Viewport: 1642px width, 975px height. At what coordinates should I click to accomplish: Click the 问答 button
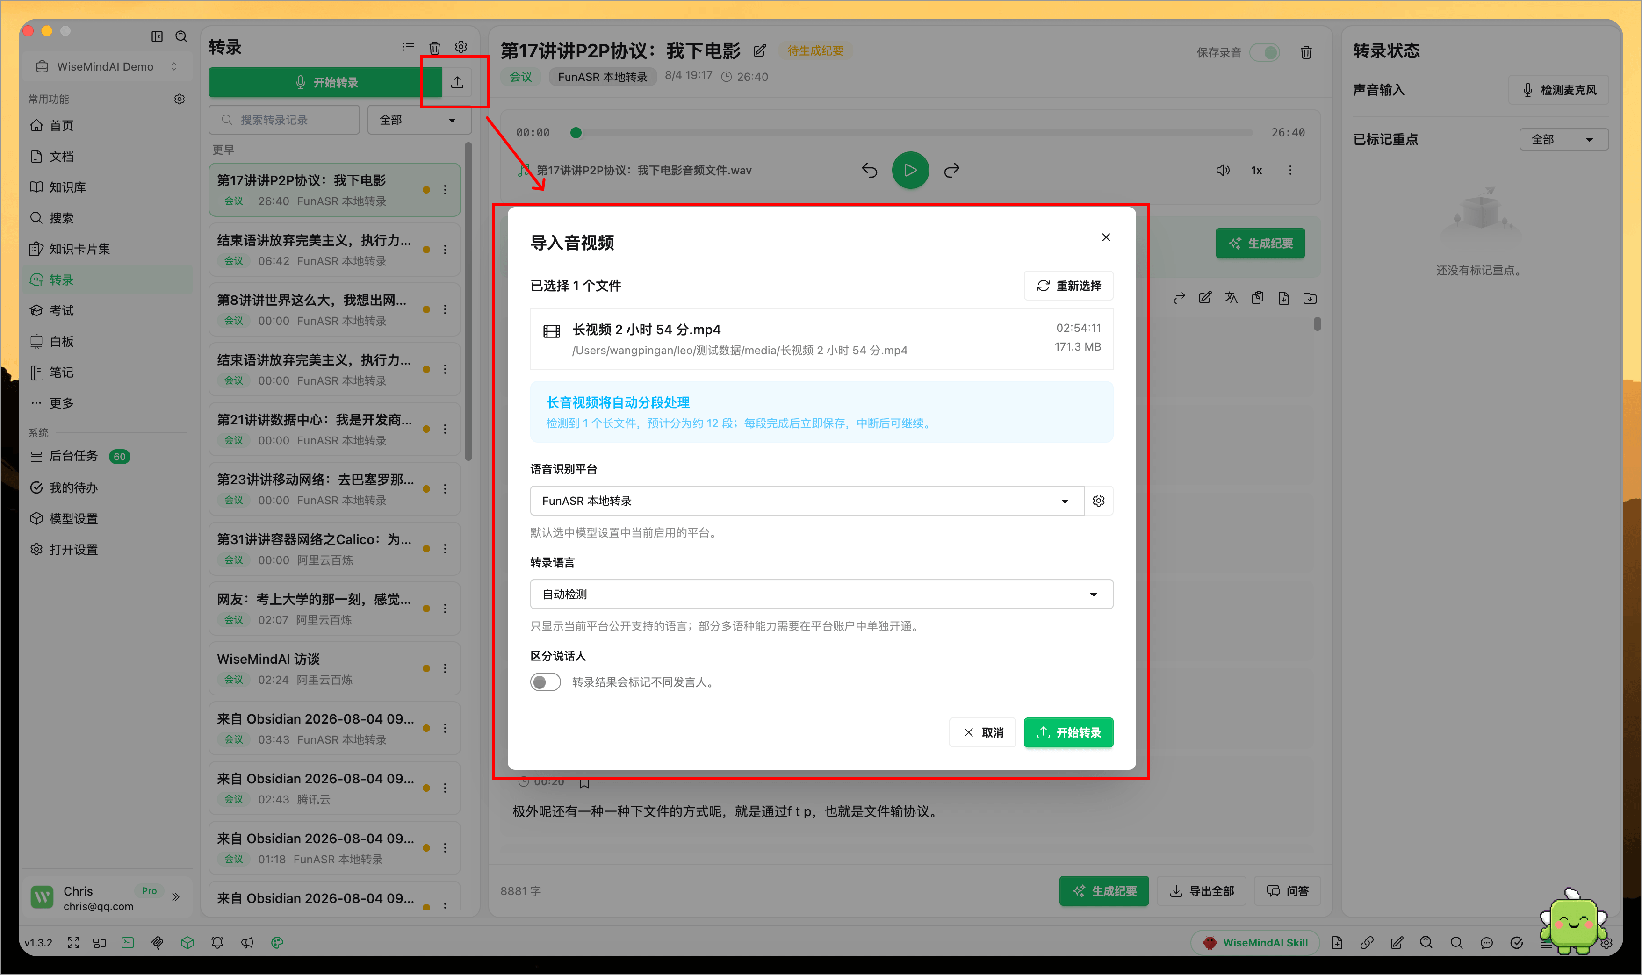(x=1288, y=891)
